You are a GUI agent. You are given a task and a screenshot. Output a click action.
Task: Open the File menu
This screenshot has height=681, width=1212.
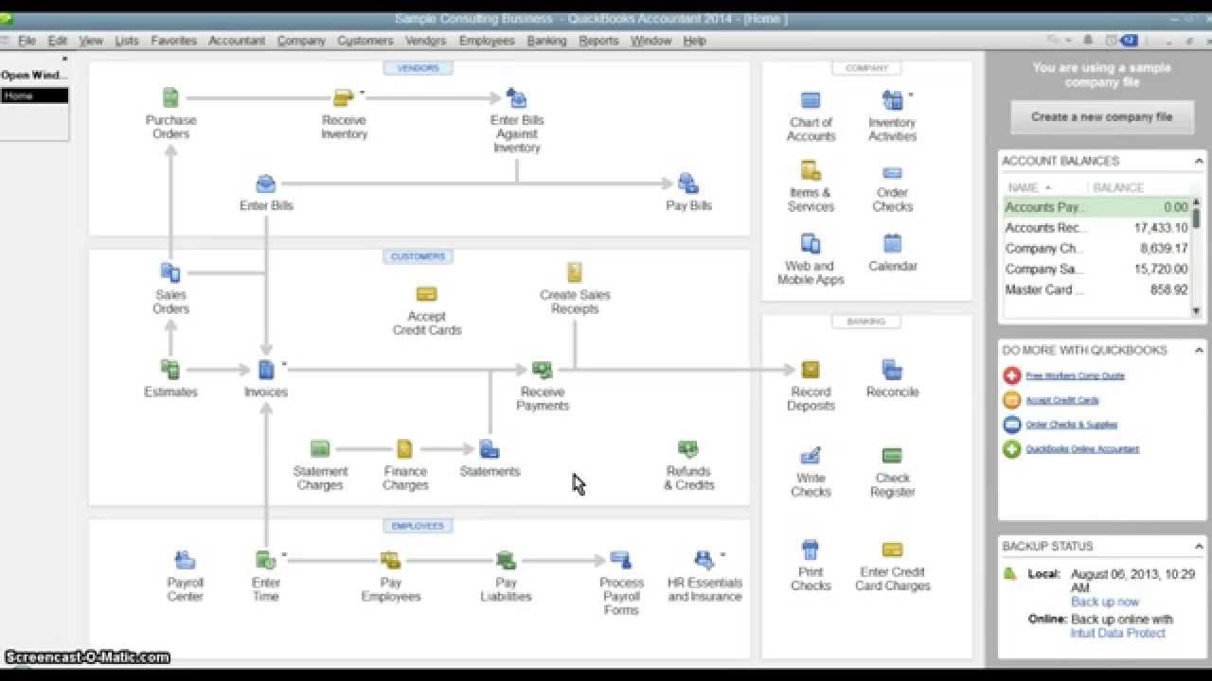pos(27,41)
